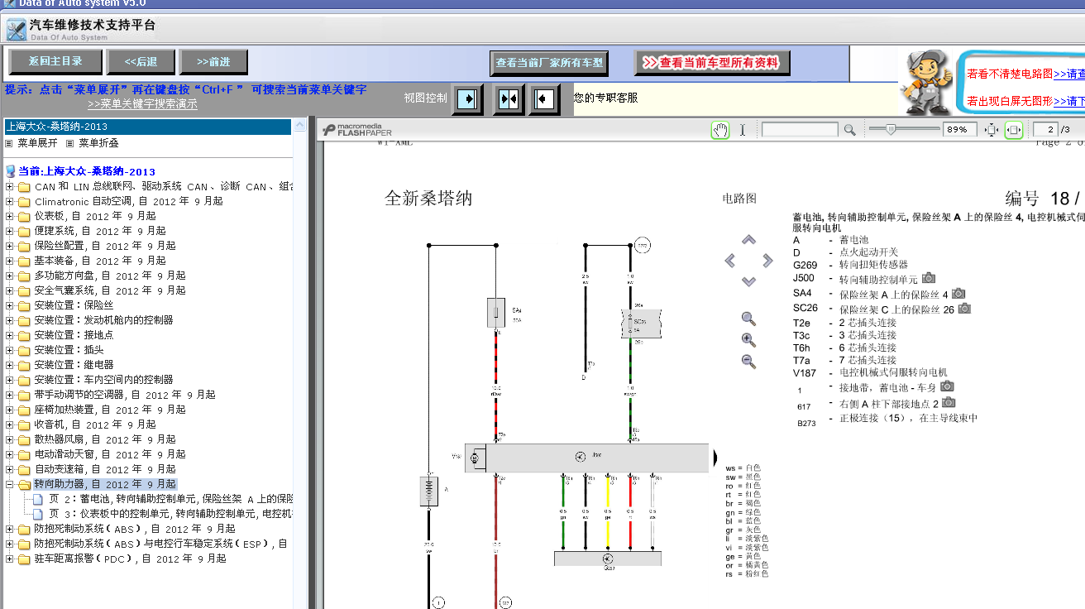This screenshot has height=609, width=1085.
Task: Click the folder icon of 仪表板
Action: 24,216
